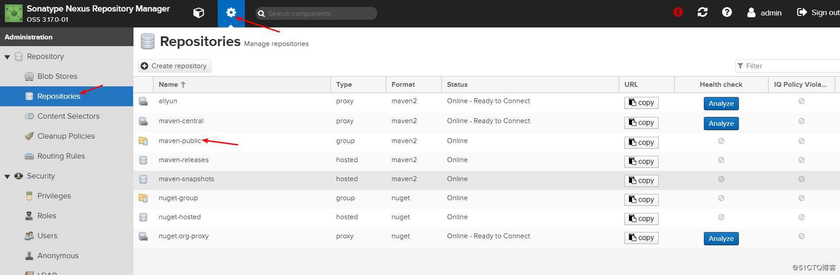Copy the URL for nuget-hosted
This screenshot has width=840, height=275.
pyautogui.click(x=641, y=219)
